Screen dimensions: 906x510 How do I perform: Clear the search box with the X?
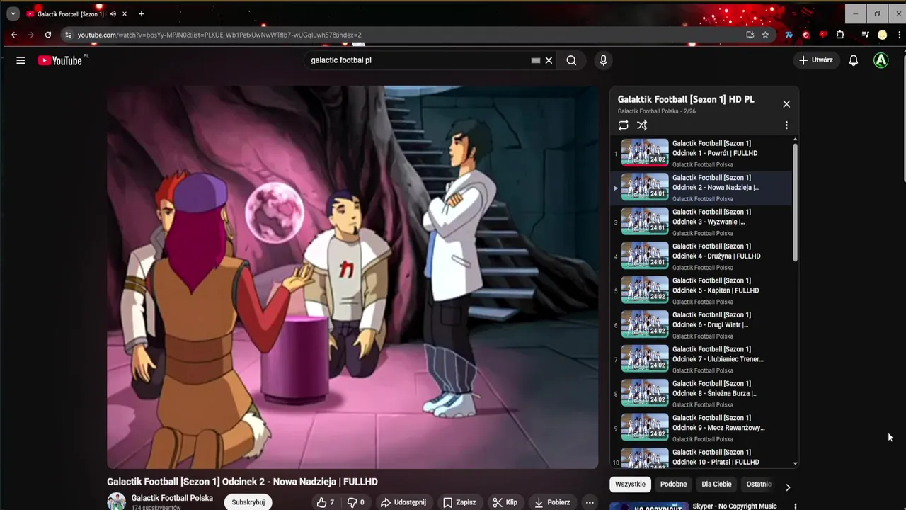point(549,60)
